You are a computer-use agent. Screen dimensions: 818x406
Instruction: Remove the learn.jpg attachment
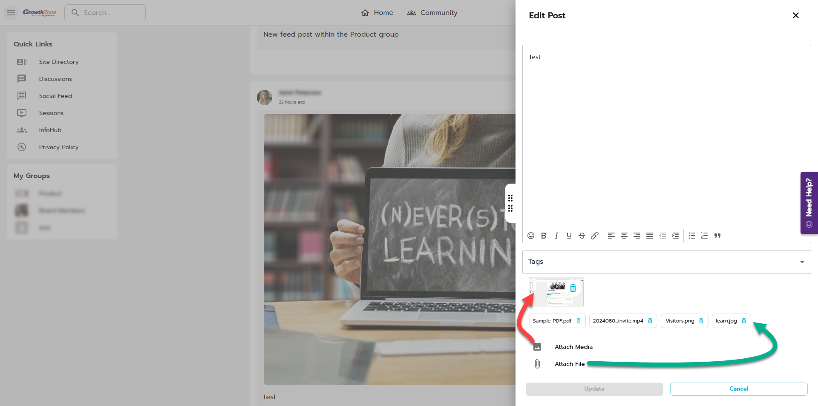point(744,321)
